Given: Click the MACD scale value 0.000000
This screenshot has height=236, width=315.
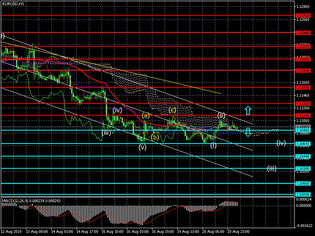Looking at the screenshot, I should tap(304, 206).
